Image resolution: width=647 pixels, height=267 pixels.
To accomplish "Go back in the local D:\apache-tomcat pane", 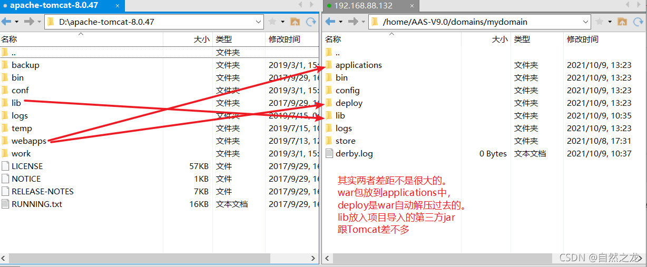I will [6, 22].
